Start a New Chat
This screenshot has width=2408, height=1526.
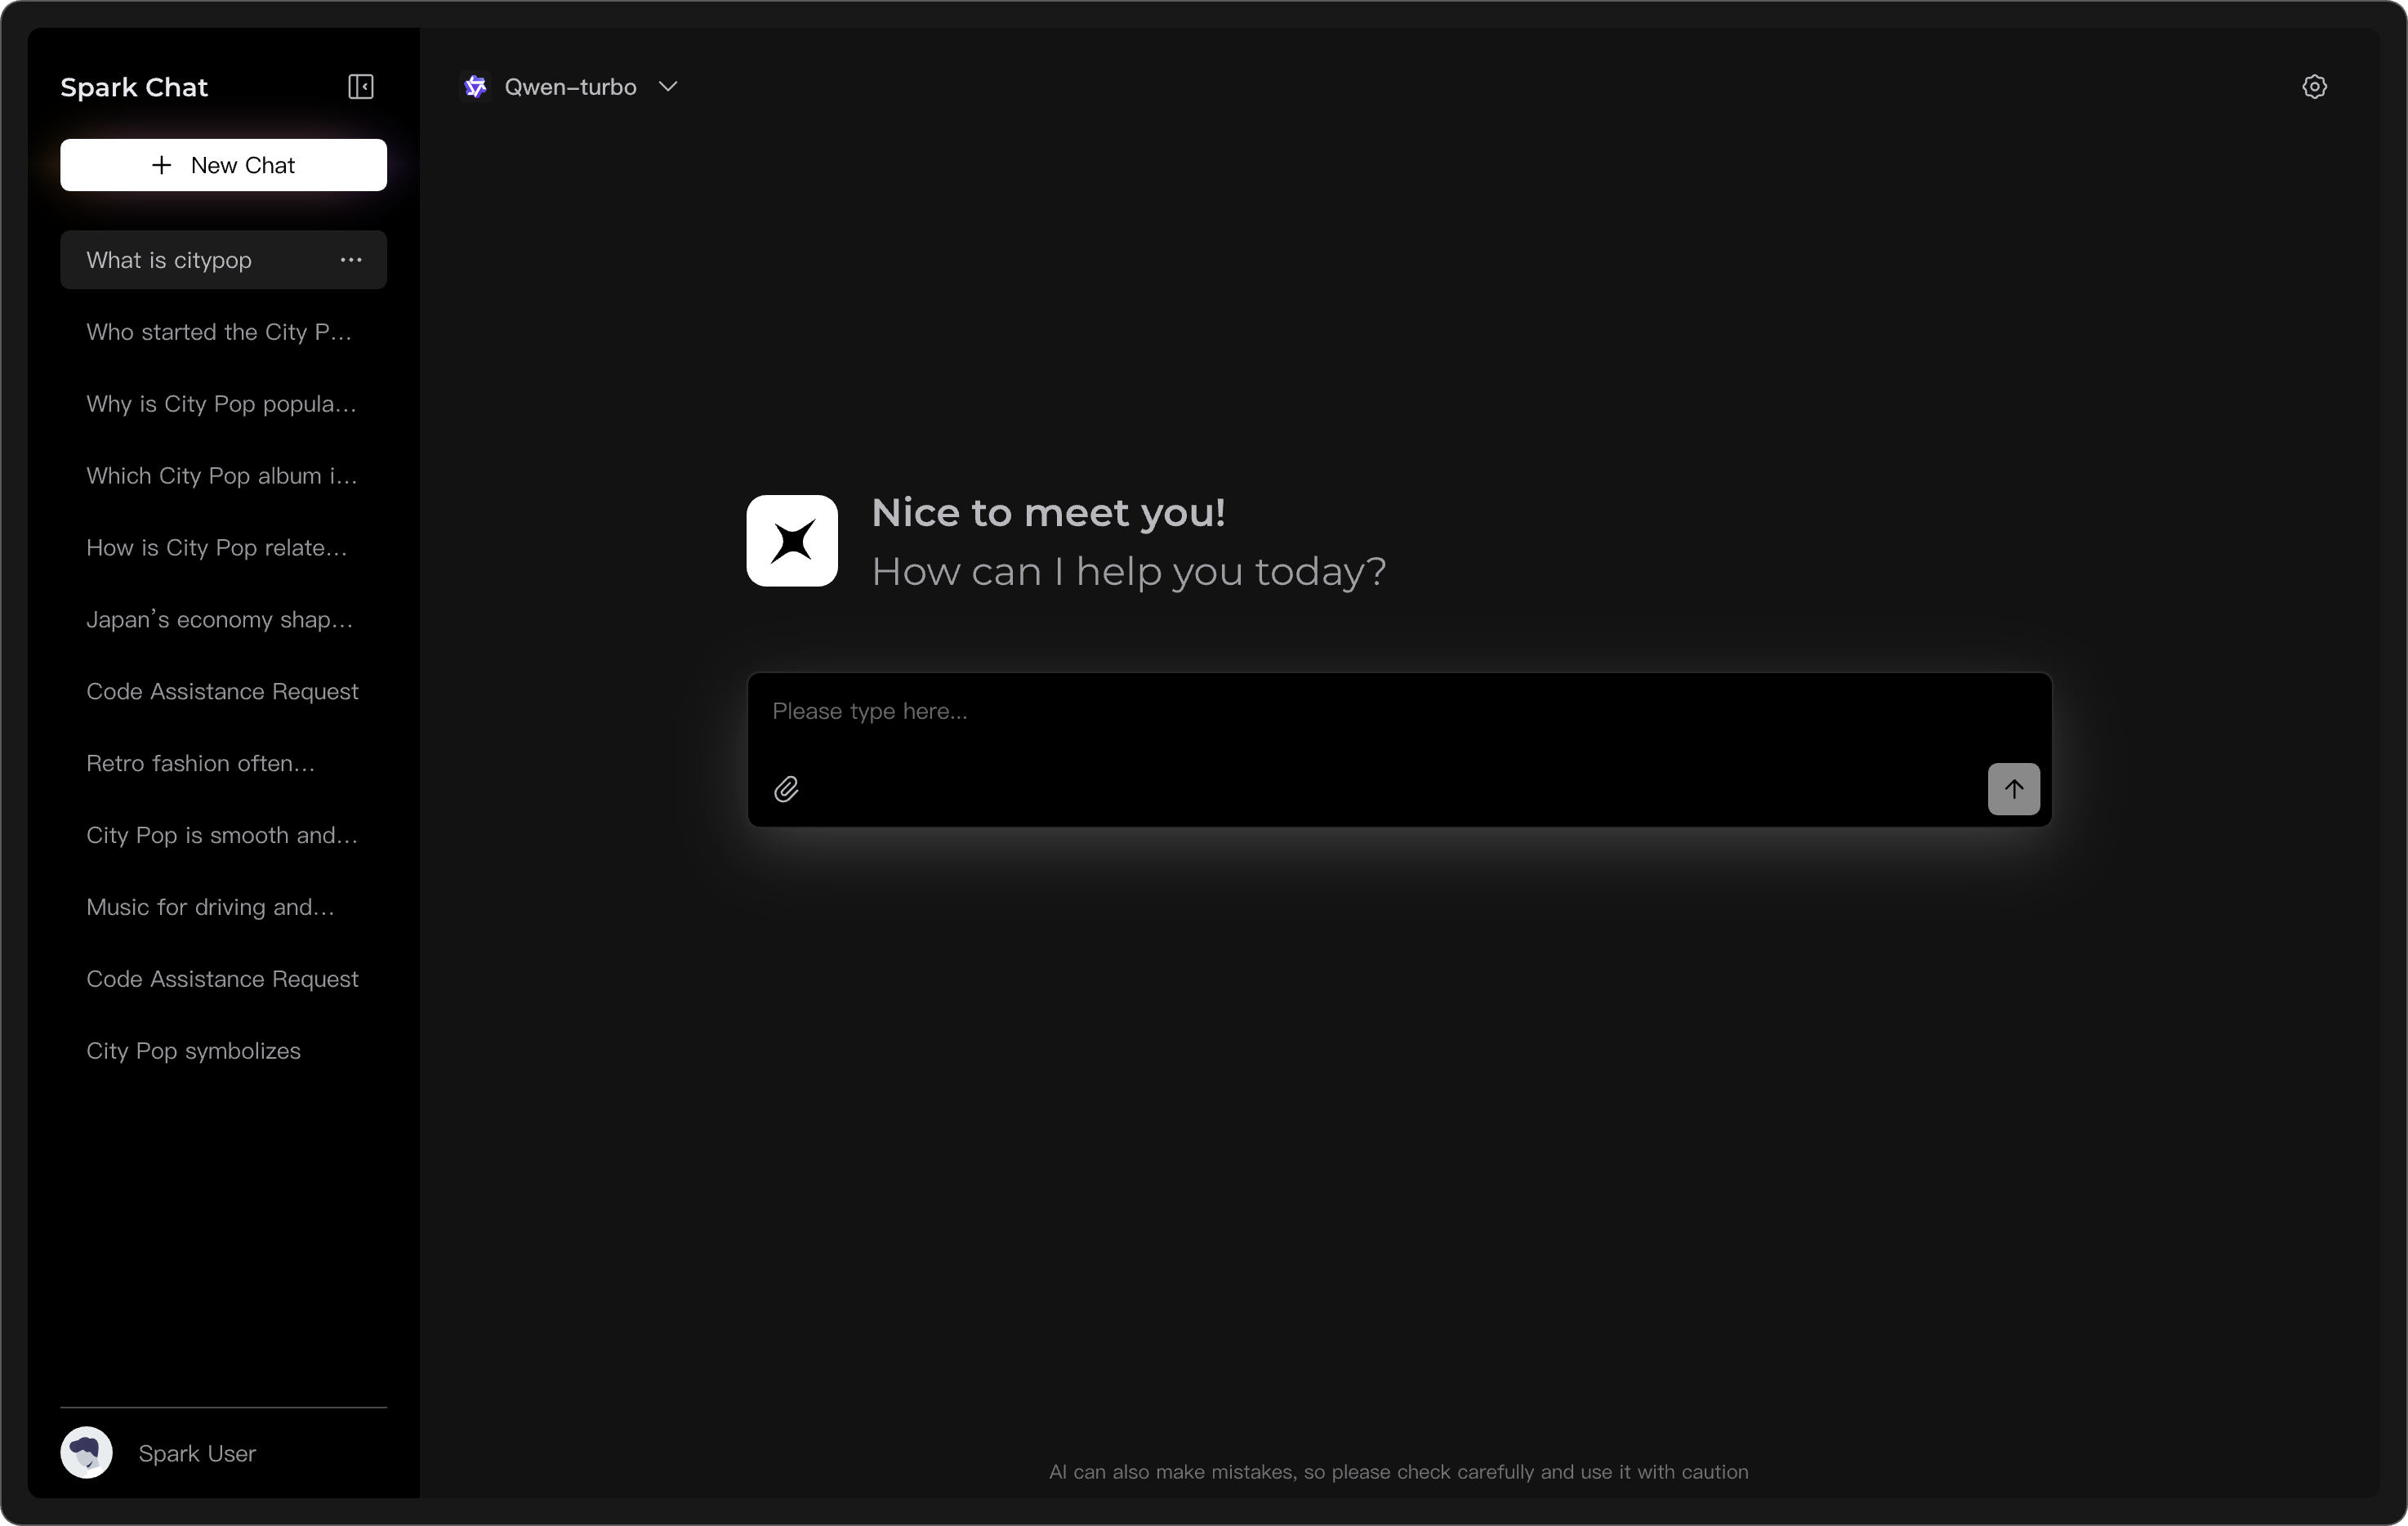click(x=223, y=165)
